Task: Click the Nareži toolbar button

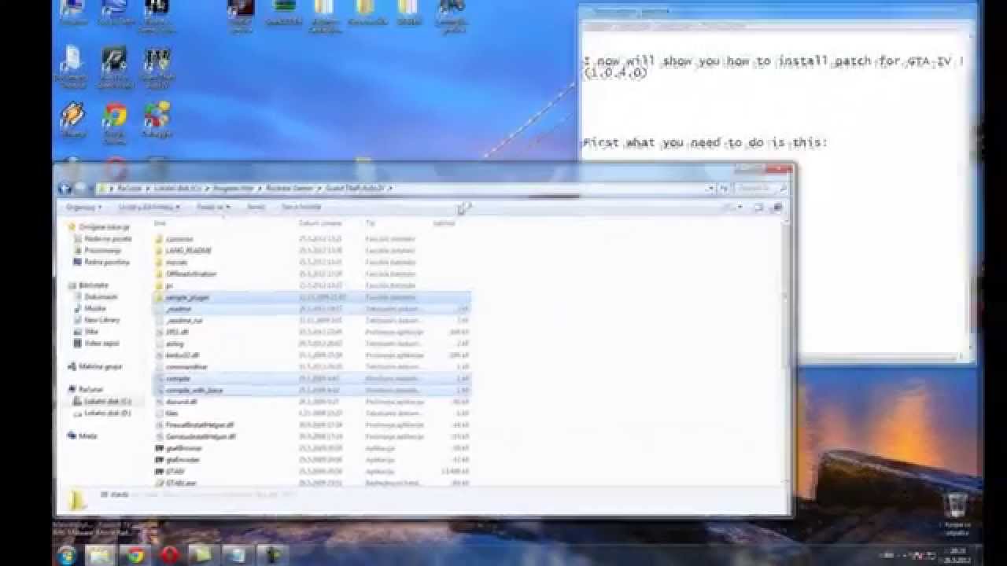Action: (x=256, y=208)
